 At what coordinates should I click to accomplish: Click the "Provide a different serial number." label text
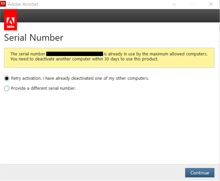(x=43, y=88)
